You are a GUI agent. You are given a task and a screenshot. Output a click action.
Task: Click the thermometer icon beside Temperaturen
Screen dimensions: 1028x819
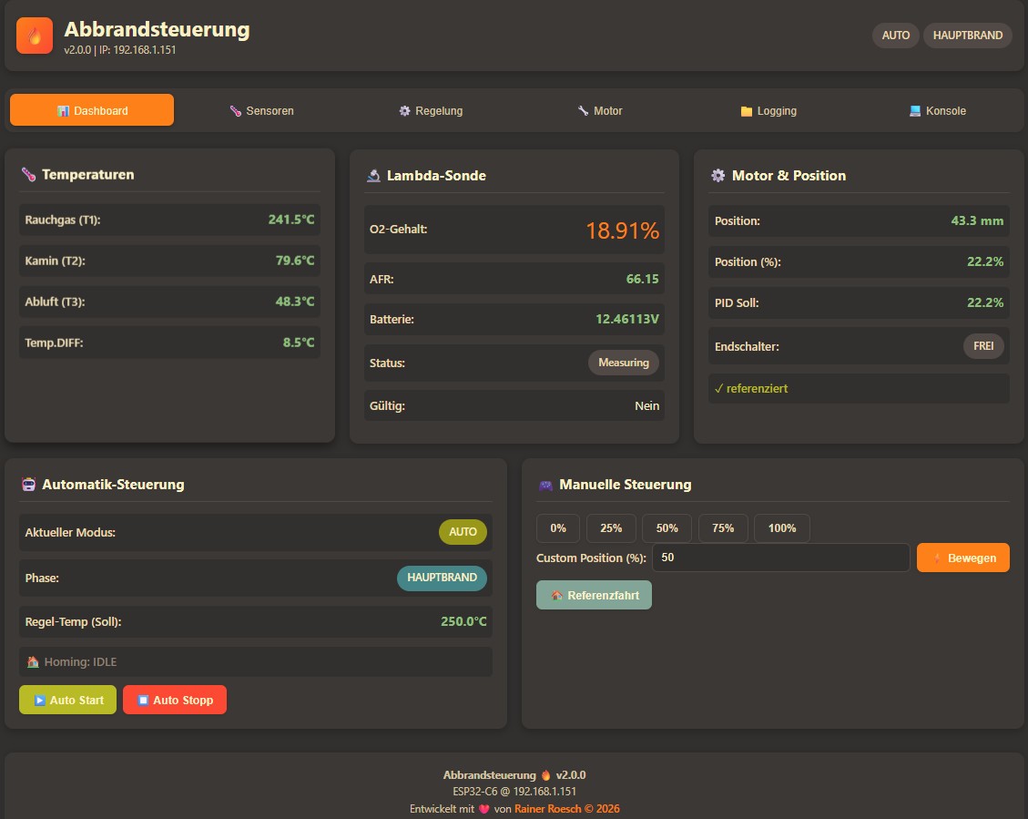tap(28, 175)
